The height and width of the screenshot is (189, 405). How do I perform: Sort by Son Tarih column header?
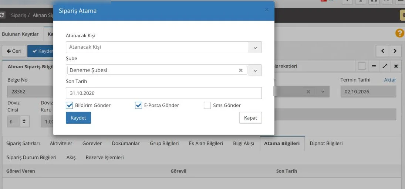click(286, 171)
